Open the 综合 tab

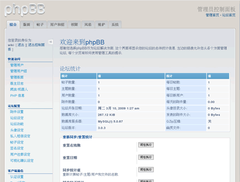[13, 25]
